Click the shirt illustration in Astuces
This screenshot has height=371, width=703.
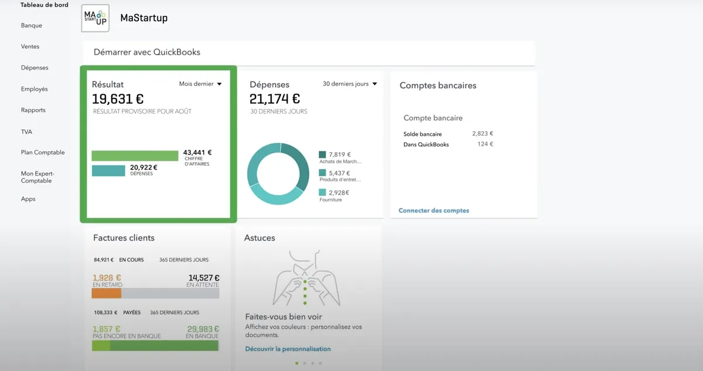305,278
